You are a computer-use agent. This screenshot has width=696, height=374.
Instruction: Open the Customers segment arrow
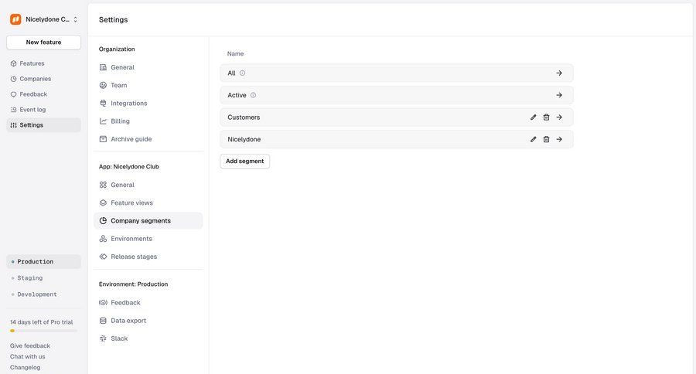pyautogui.click(x=559, y=117)
